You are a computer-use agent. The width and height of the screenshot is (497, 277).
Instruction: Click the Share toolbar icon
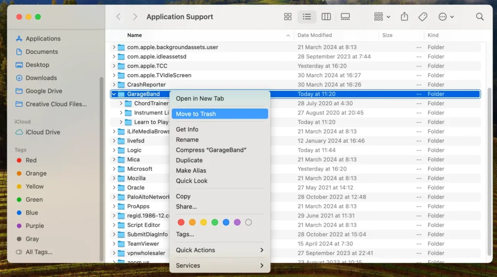point(404,16)
